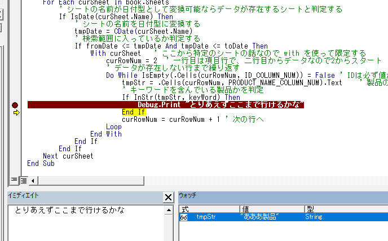Screen dimensions: 388x241
Task: Click the highlighted End If statement
Action: click(133, 112)
